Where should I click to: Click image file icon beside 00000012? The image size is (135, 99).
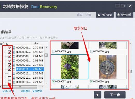pos(14,73)
